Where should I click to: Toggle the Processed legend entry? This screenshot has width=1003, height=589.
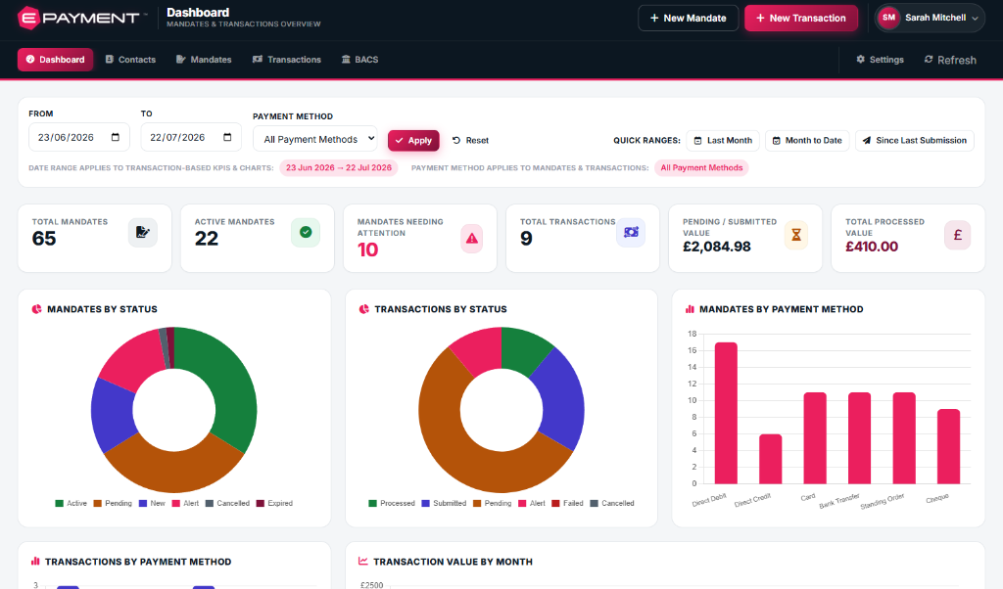pyautogui.click(x=392, y=504)
